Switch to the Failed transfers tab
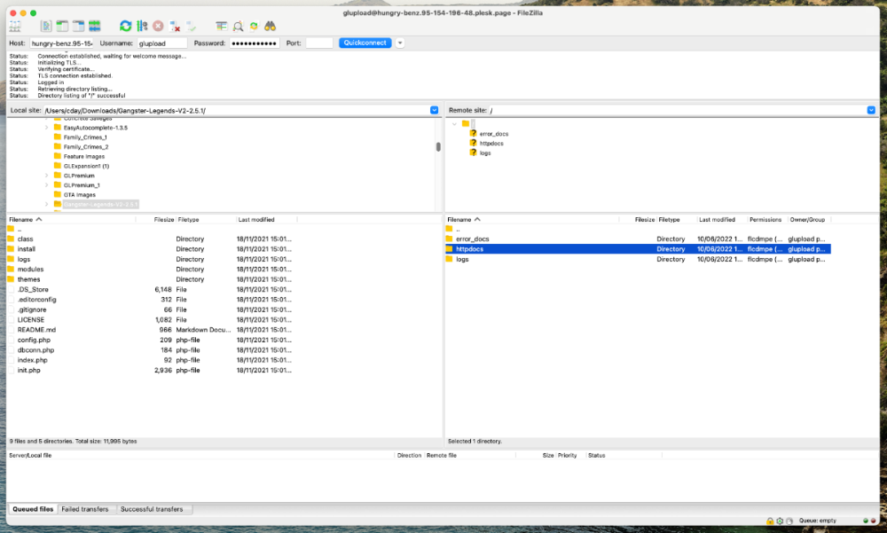Image resolution: width=887 pixels, height=533 pixels. (x=87, y=509)
